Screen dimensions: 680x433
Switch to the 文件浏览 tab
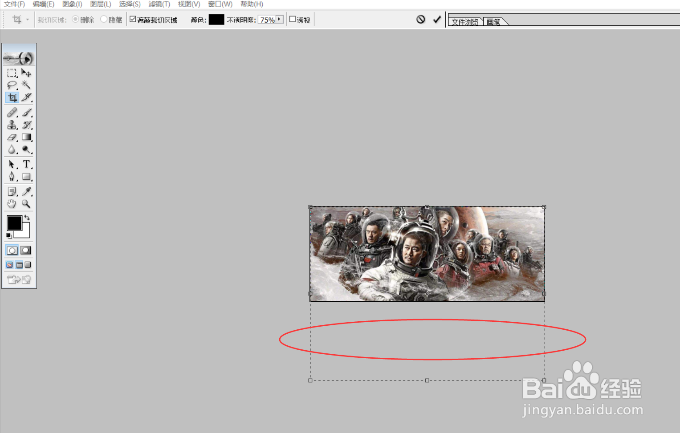point(465,22)
